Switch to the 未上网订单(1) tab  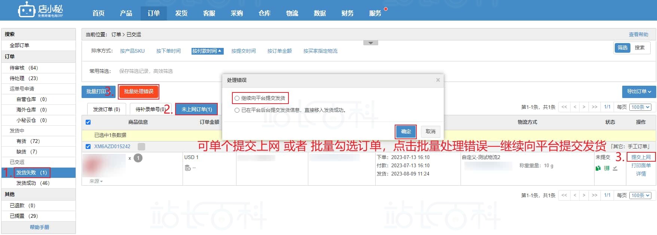click(196, 109)
